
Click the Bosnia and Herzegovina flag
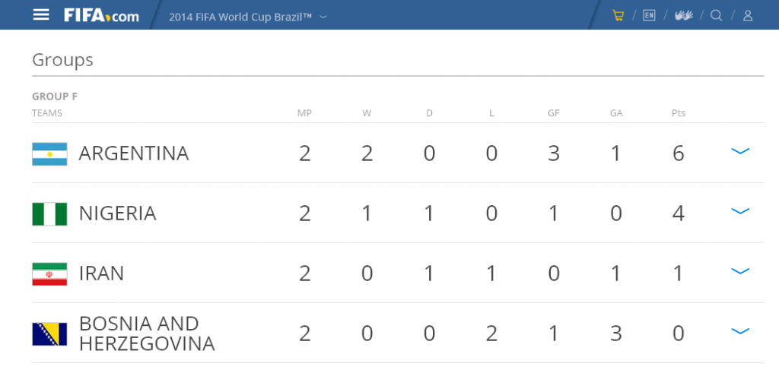49,334
